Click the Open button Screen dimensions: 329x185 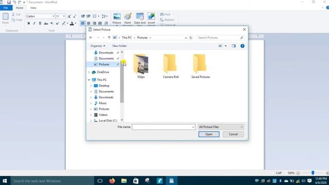click(x=209, y=134)
